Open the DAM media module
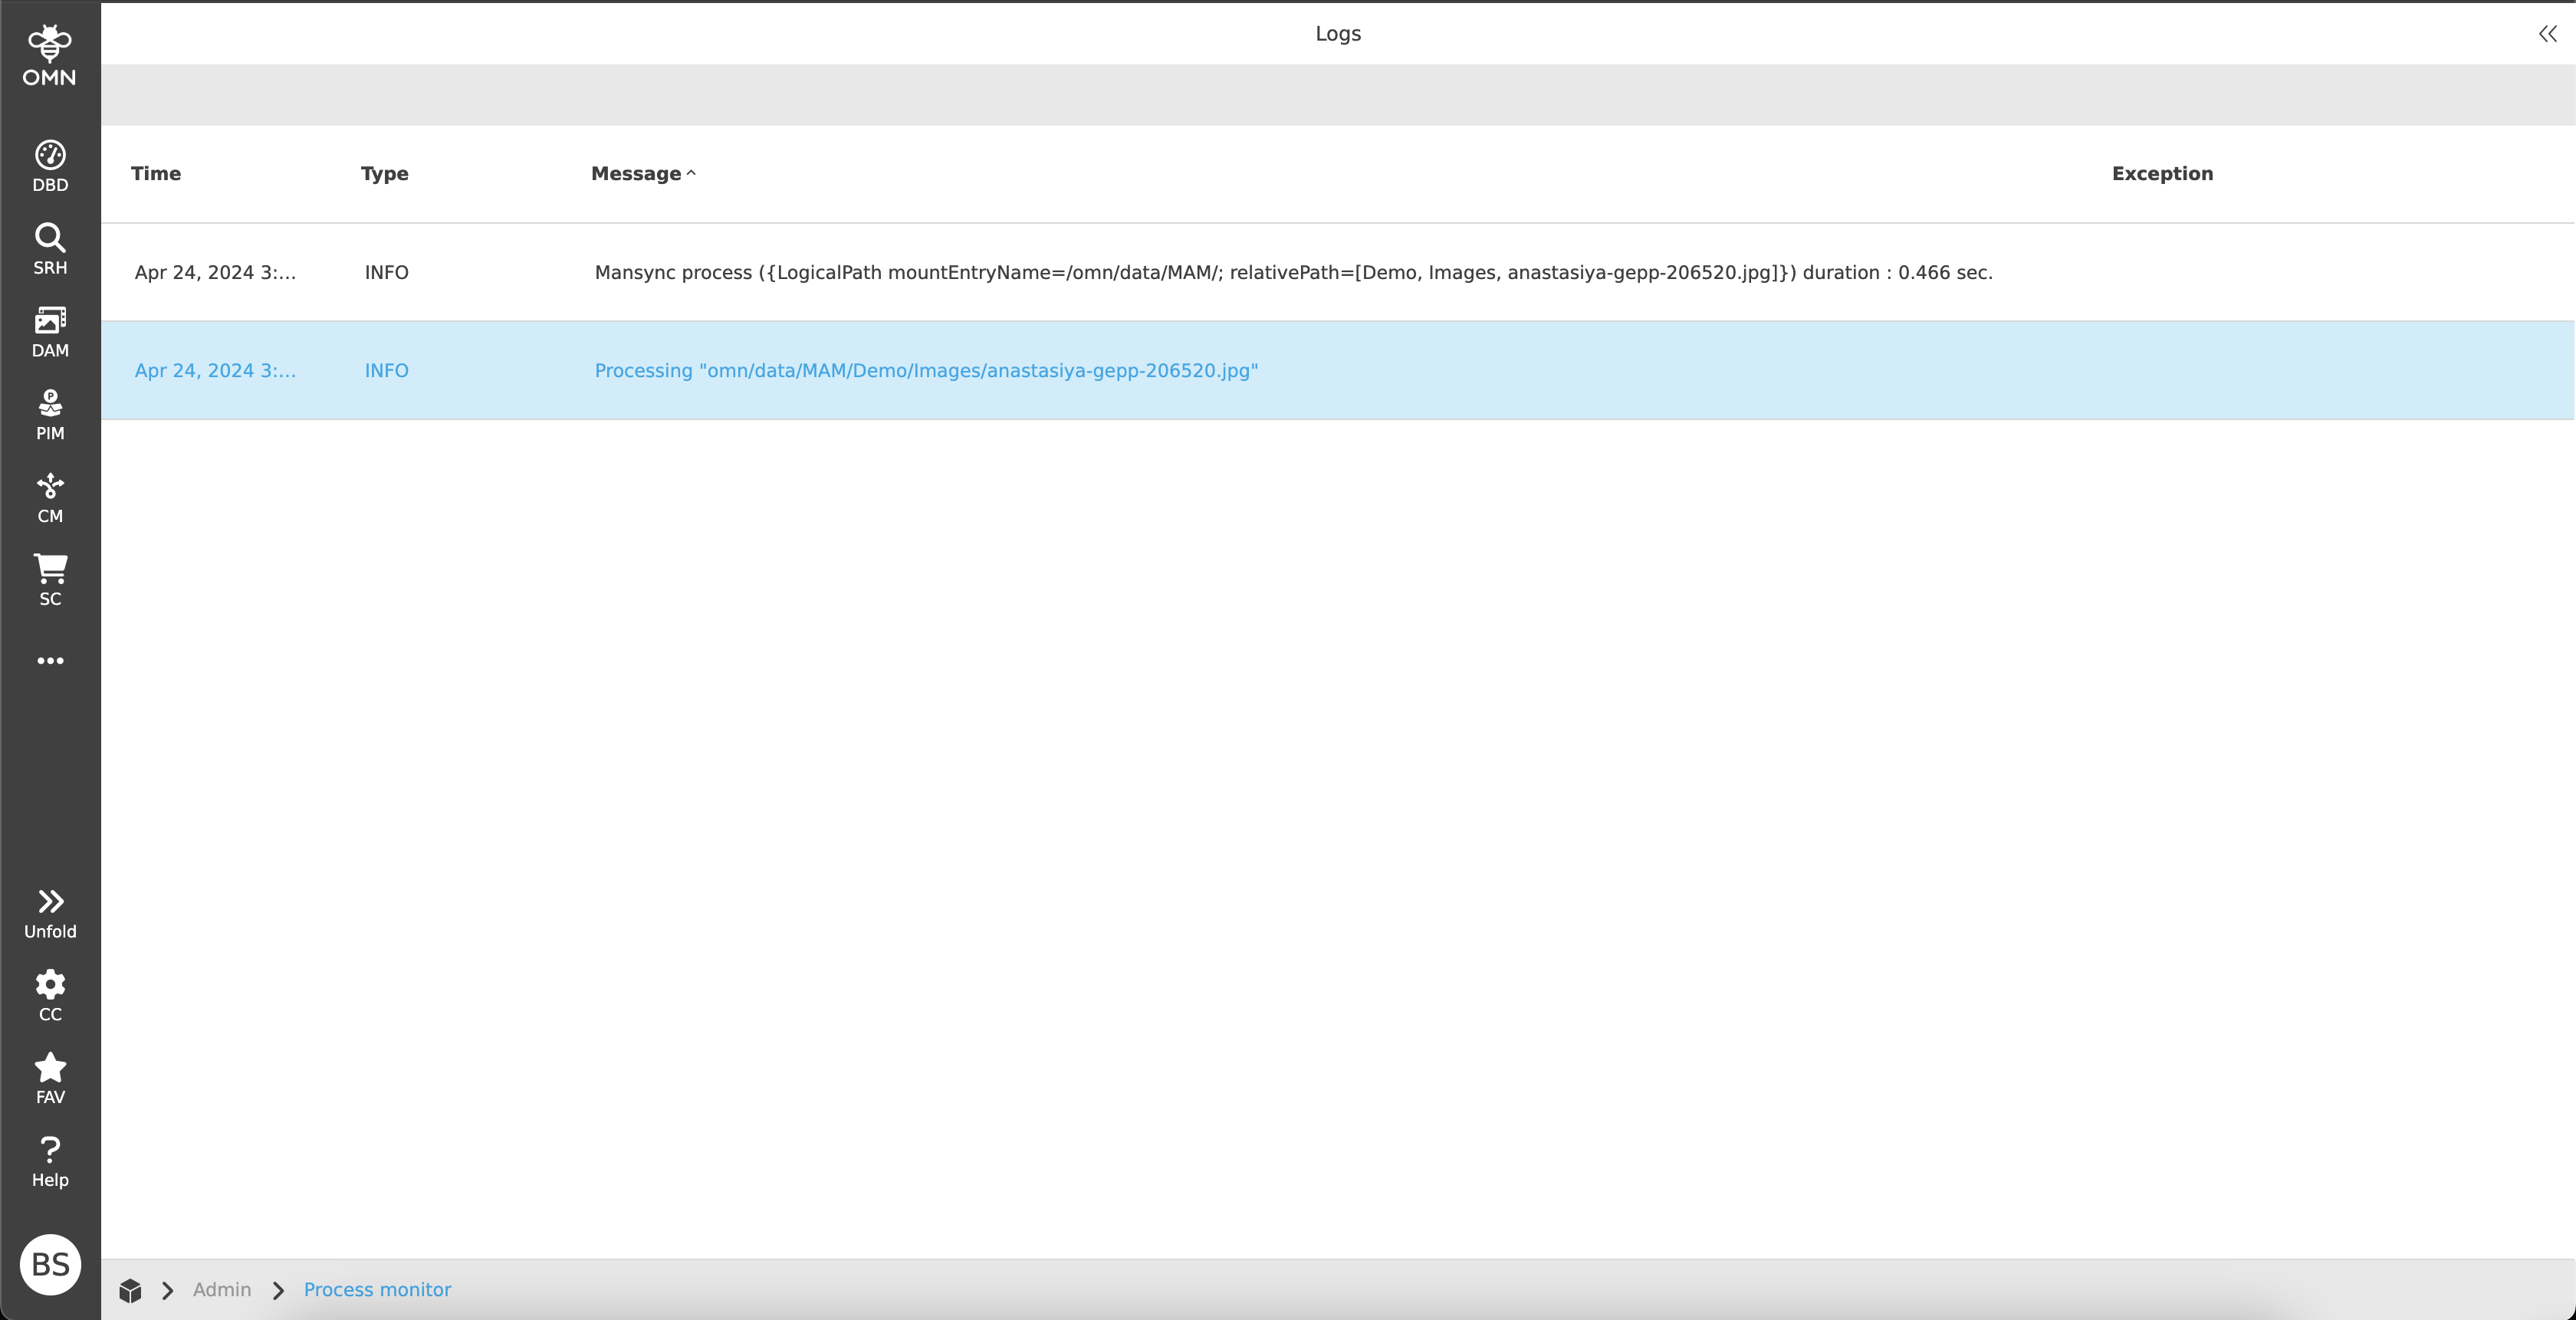Screen dimensions: 2576x1320 click(x=50, y=331)
